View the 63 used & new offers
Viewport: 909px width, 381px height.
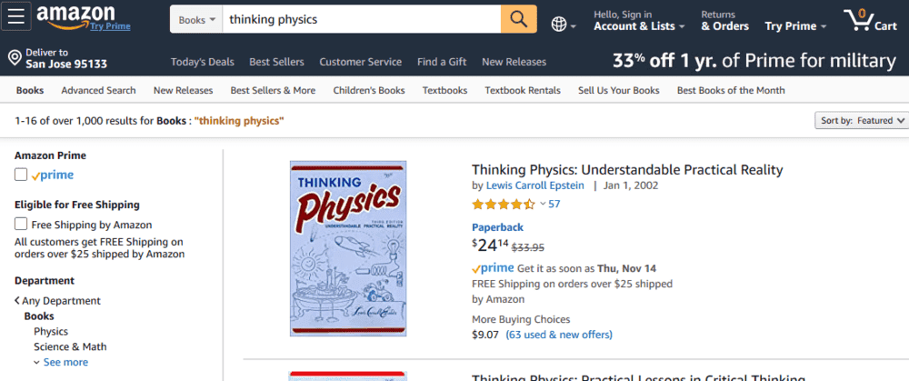tap(559, 335)
